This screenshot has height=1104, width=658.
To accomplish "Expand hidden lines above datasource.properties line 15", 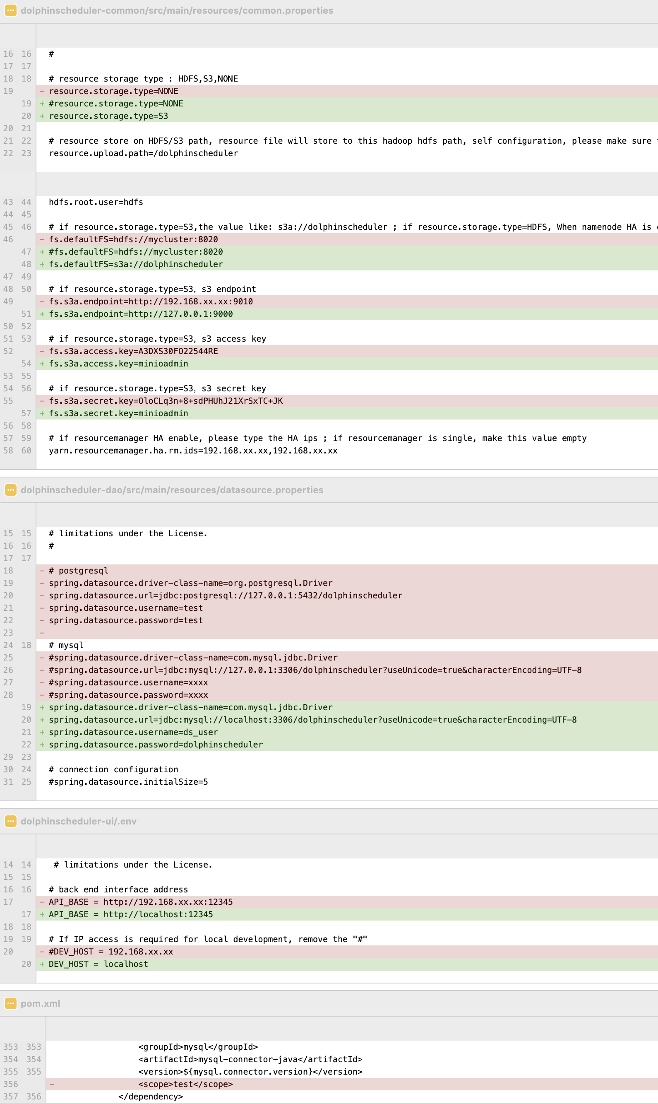I will [x=329, y=515].
